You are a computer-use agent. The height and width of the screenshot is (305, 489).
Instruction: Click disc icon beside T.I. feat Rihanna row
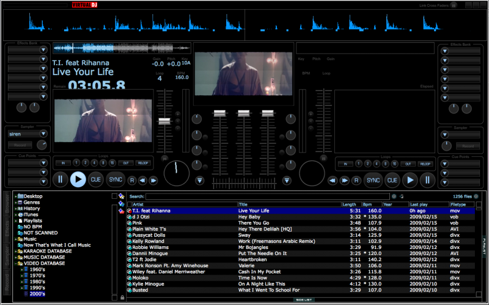tap(129, 210)
